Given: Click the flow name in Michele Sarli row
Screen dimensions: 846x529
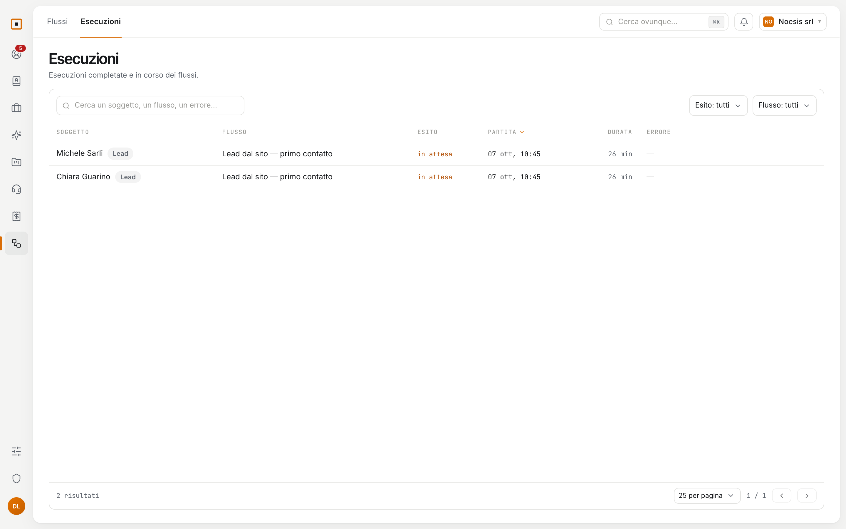Looking at the screenshot, I should coord(277,154).
